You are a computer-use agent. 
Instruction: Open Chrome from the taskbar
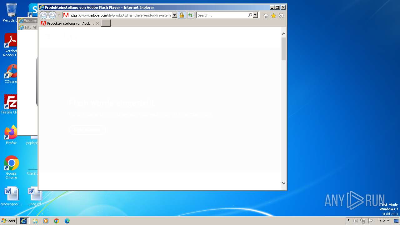[57, 221]
